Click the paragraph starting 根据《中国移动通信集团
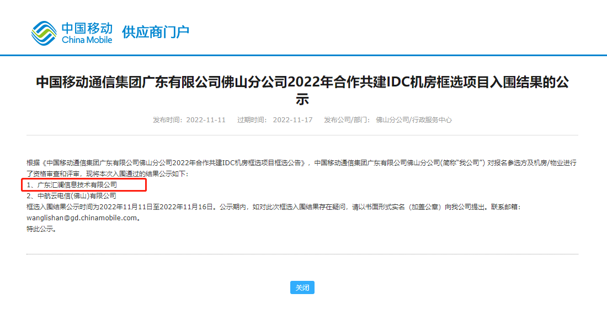 pyautogui.click(x=301, y=168)
